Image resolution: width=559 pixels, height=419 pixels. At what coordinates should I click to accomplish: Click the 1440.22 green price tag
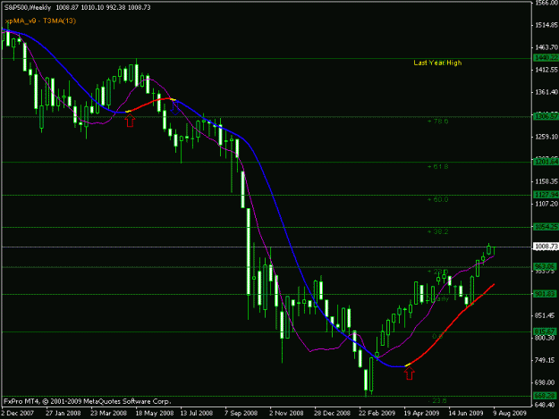[x=546, y=58]
